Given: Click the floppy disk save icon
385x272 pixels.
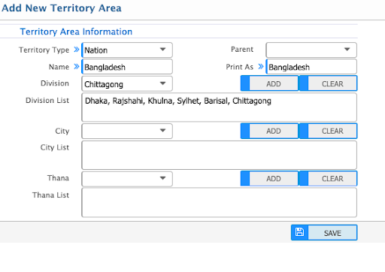Looking at the screenshot, I should tap(299, 232).
